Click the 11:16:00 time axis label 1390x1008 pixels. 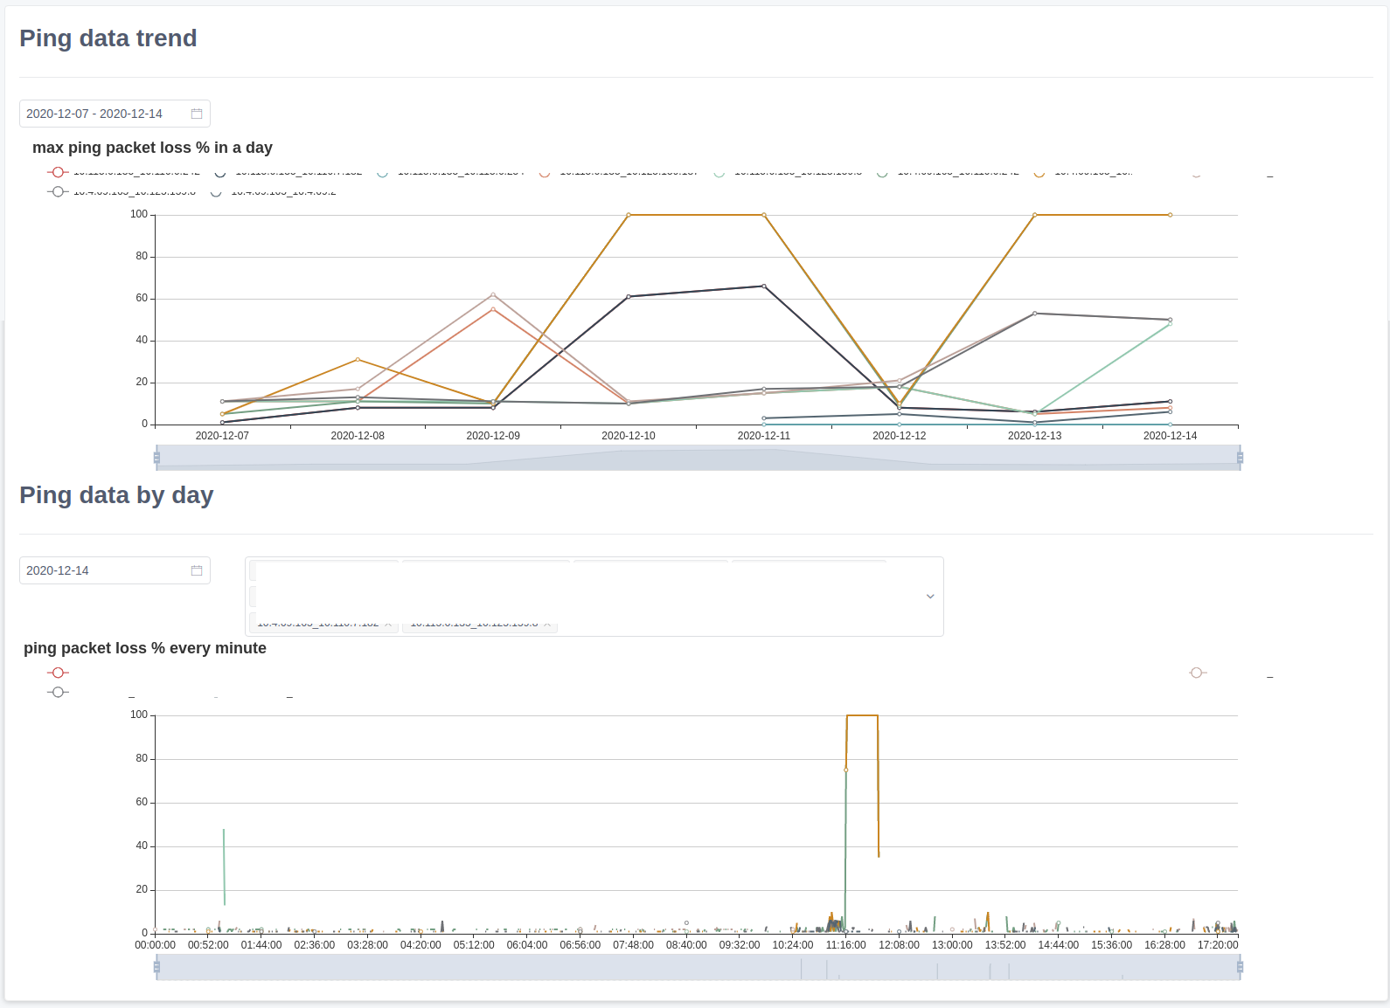[x=846, y=945]
